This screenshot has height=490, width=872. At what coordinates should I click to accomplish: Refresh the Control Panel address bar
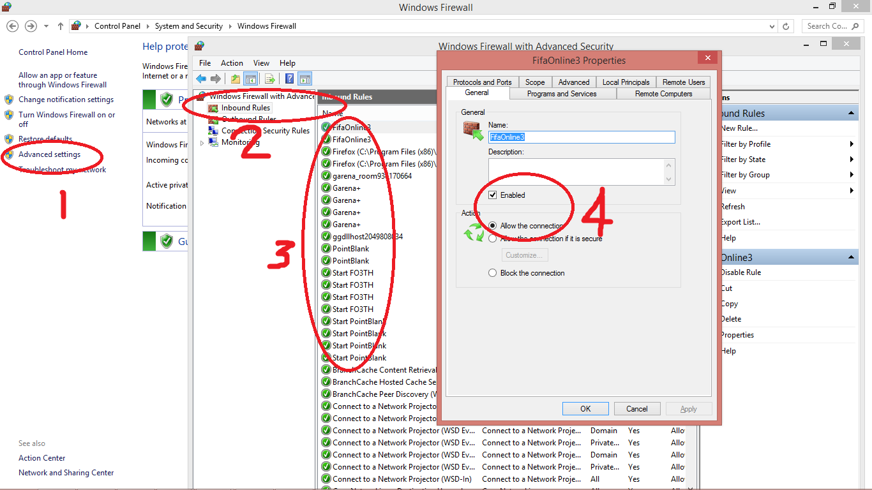(786, 26)
